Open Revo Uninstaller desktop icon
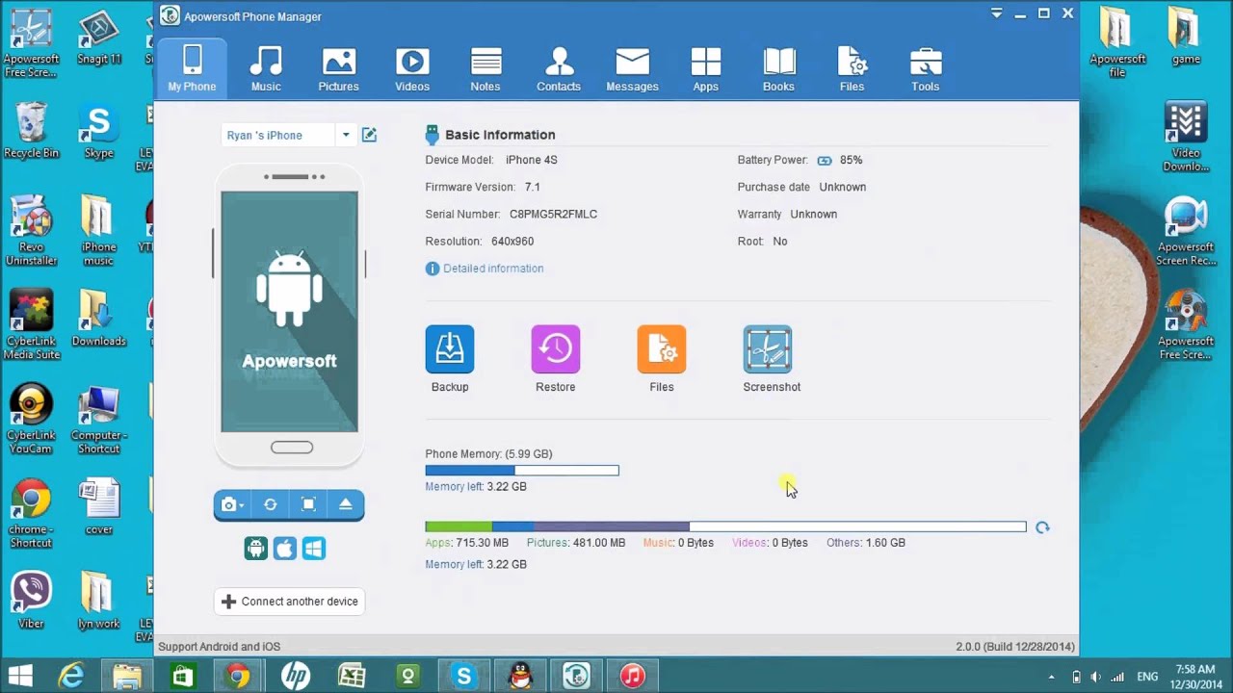Screen dimensions: 1233x693 pos(31,230)
